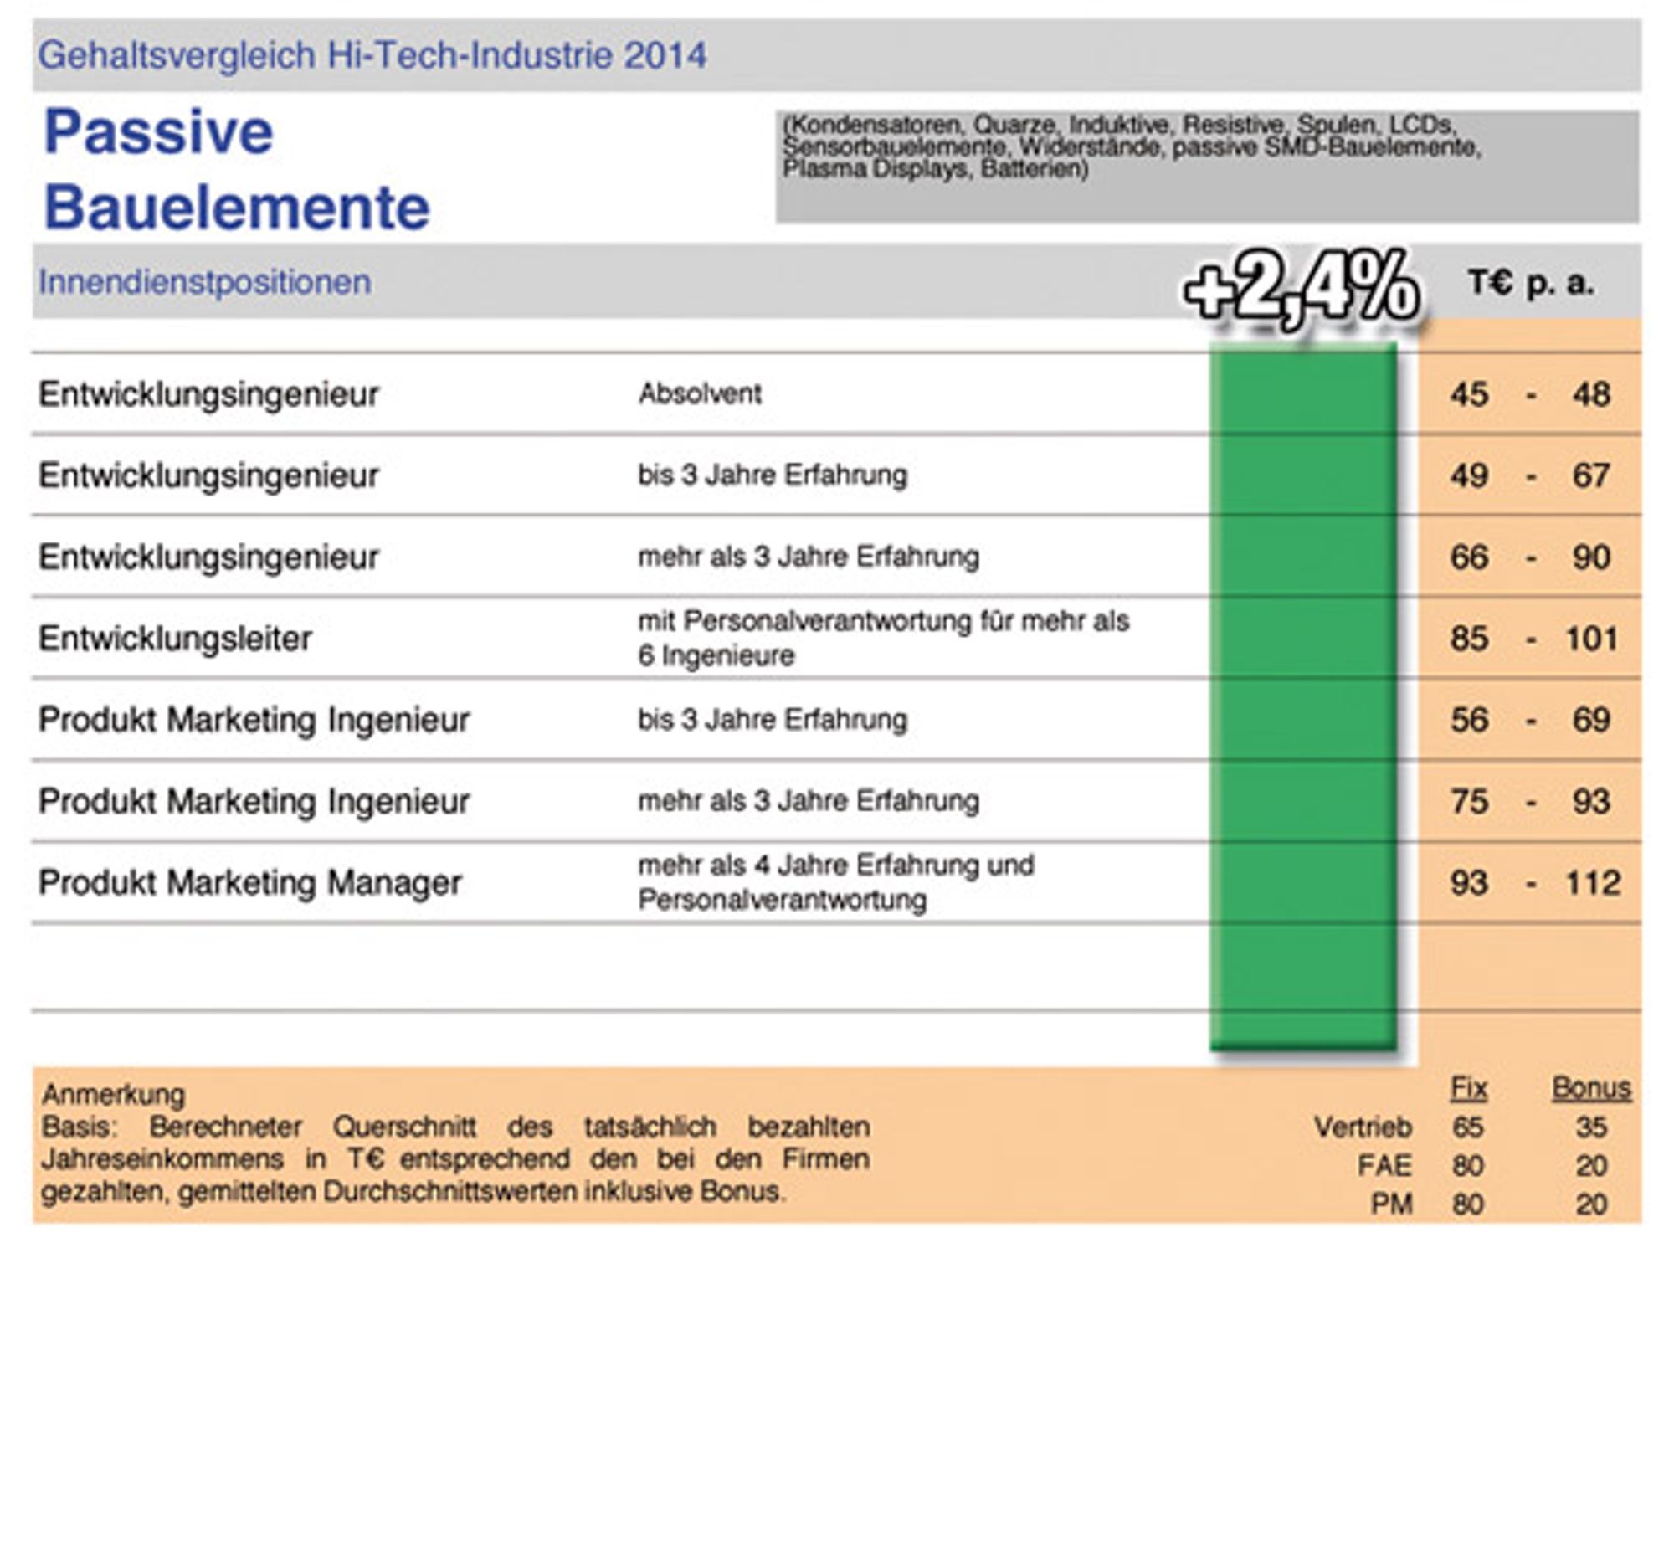Click the '+2,4%' increase figure
Image resolution: width=1674 pixels, height=1556 pixels.
click(x=1302, y=289)
